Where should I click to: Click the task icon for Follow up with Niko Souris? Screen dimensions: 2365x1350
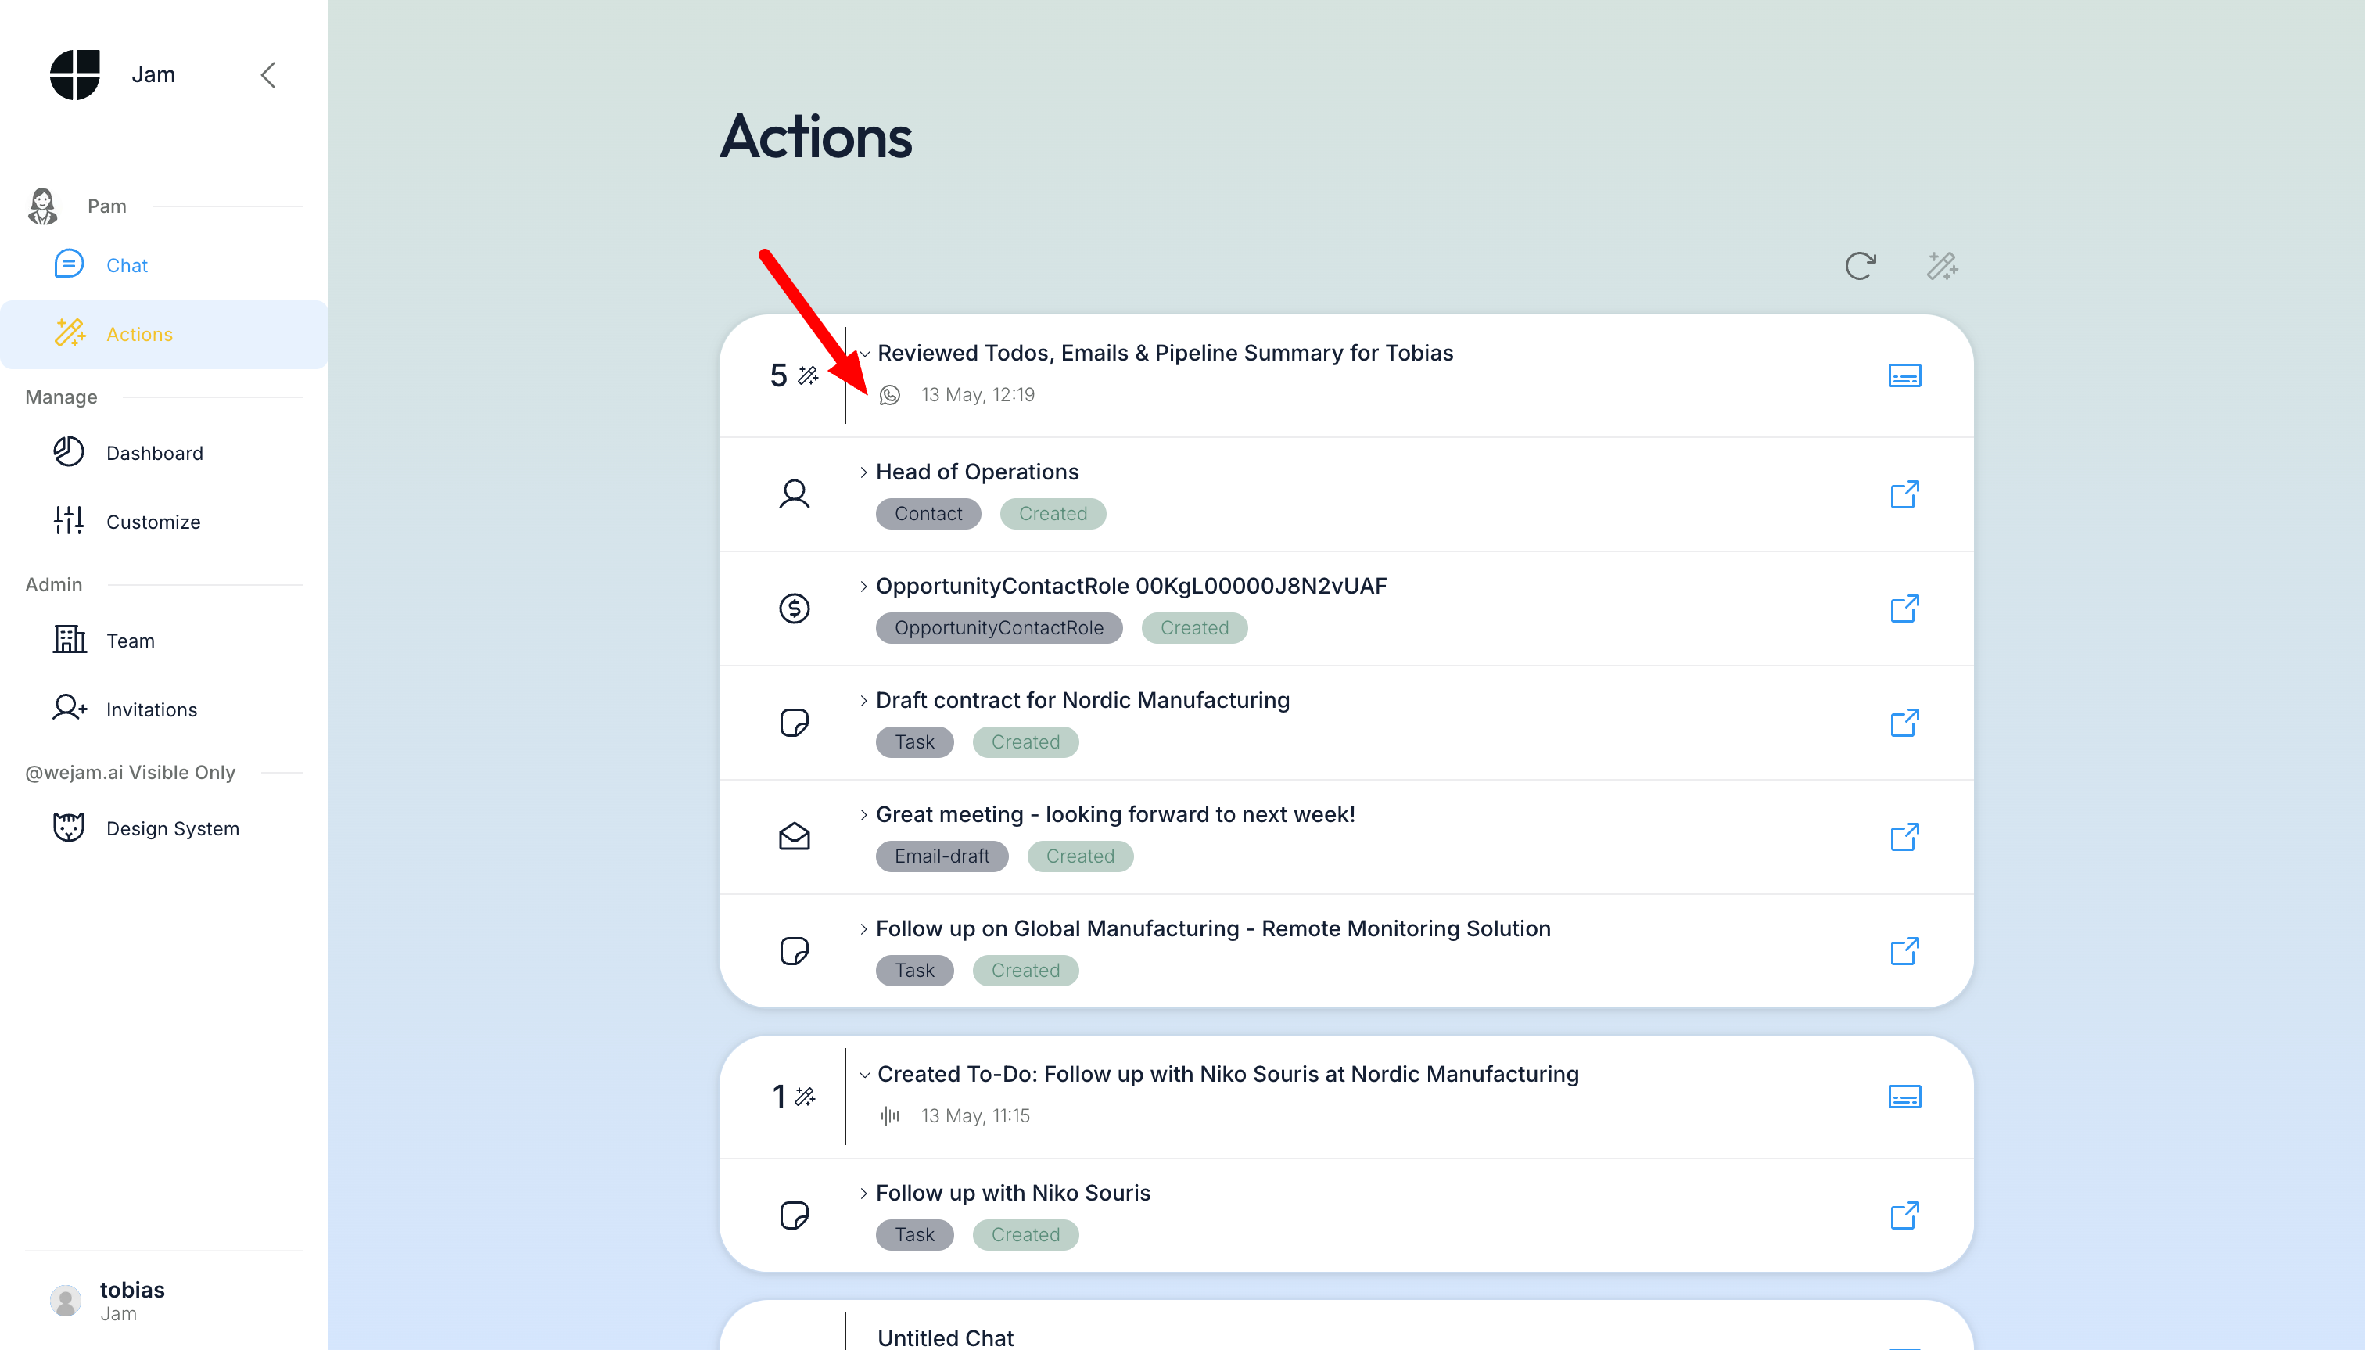795,1215
